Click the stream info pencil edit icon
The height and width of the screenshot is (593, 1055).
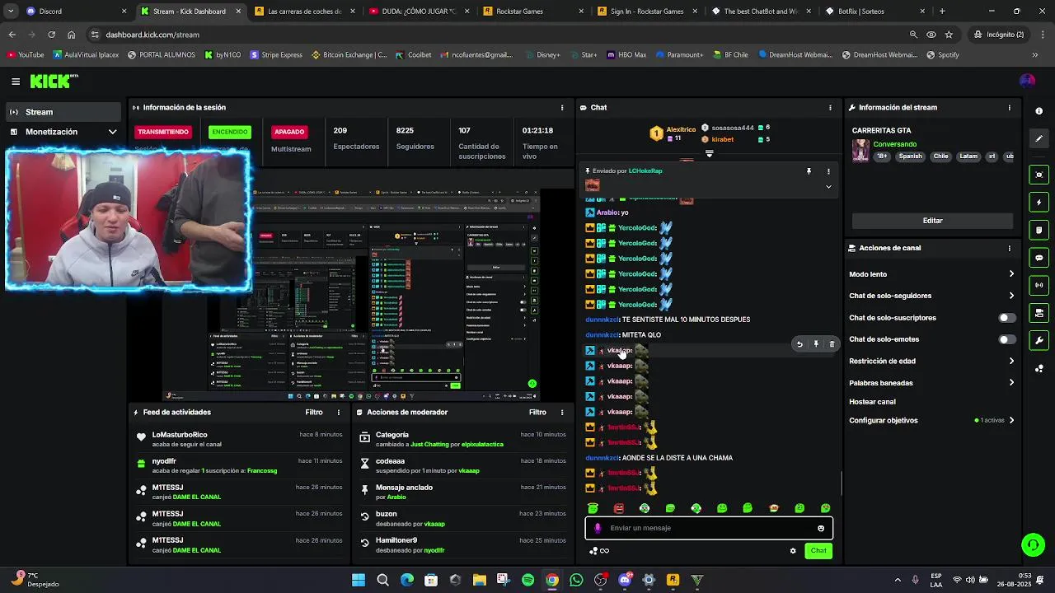[1039, 138]
